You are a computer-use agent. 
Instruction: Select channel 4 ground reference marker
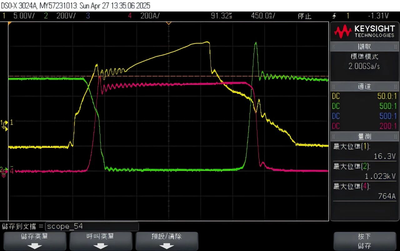click(4, 171)
